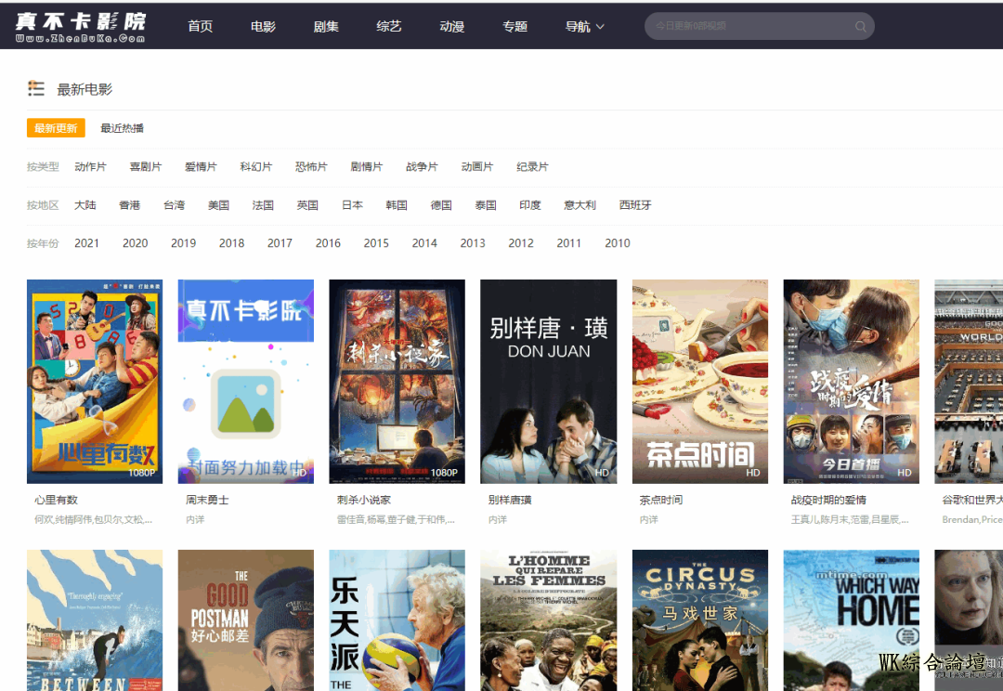Open the 电影 navigation item
The image size is (1003, 691).
263,26
